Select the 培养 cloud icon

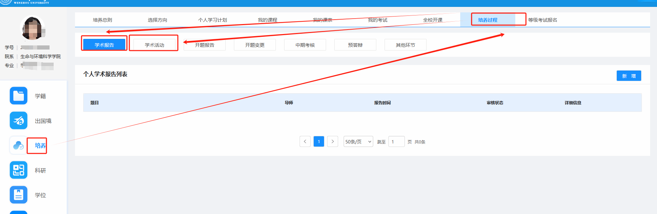(x=19, y=146)
